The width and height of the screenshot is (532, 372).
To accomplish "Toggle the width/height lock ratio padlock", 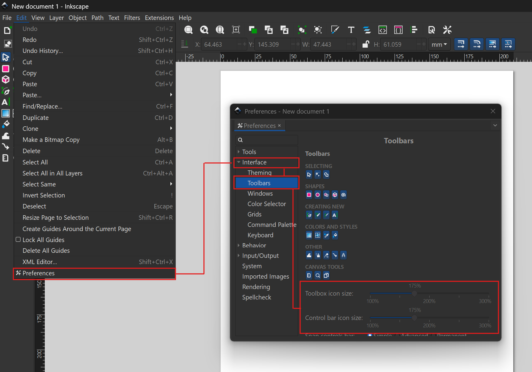I will 366,44.
